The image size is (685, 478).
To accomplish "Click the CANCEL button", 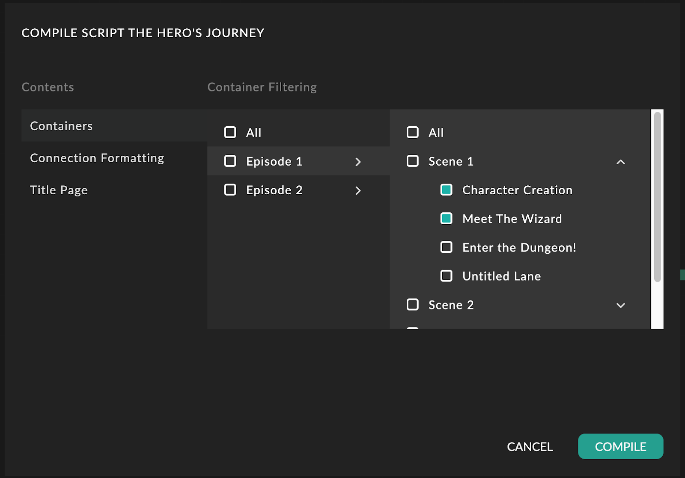I will point(530,446).
